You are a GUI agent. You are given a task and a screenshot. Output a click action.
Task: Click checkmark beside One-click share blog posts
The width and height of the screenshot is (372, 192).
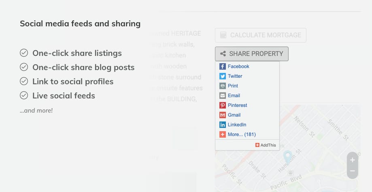pyautogui.click(x=24, y=67)
